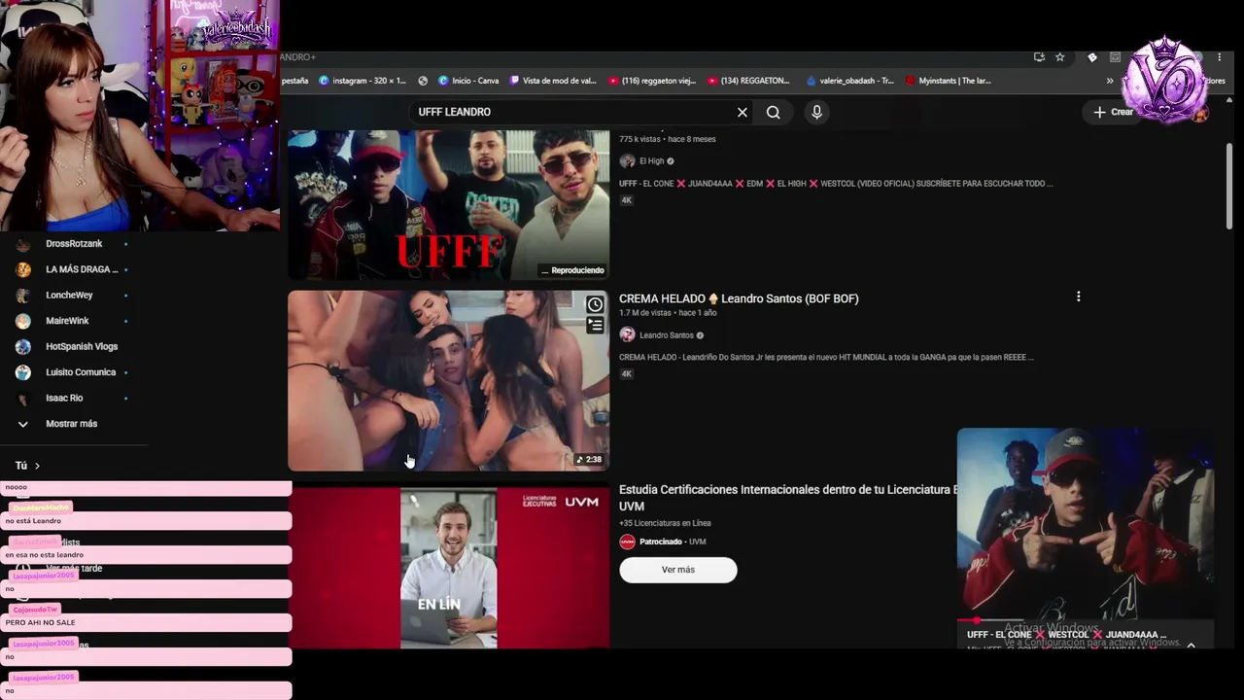The height and width of the screenshot is (700, 1244).
Task: Open the Chrome three-dot menu
Action: pos(1220,57)
